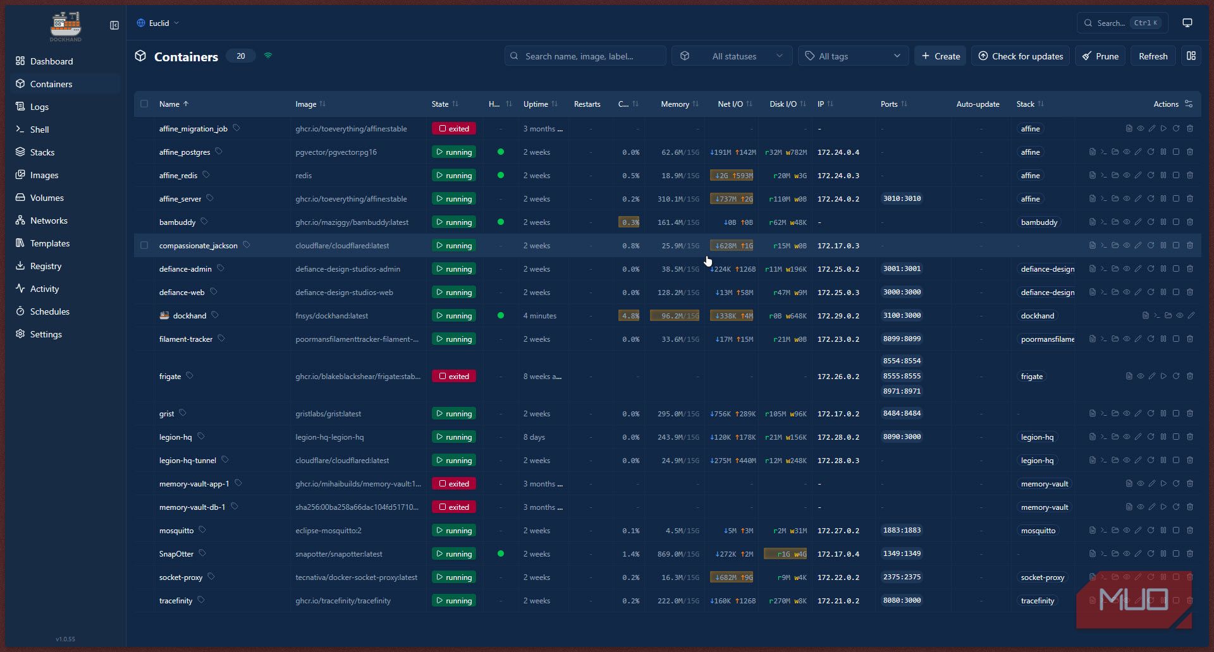Screen dimensions: 1214x652
Task: Sort the table by Memory usage
Action: 680,104
